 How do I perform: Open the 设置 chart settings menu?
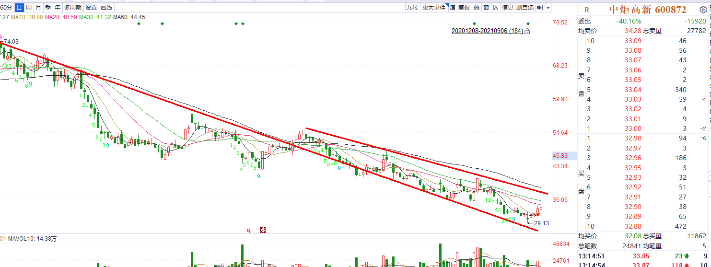pyautogui.click(x=91, y=7)
